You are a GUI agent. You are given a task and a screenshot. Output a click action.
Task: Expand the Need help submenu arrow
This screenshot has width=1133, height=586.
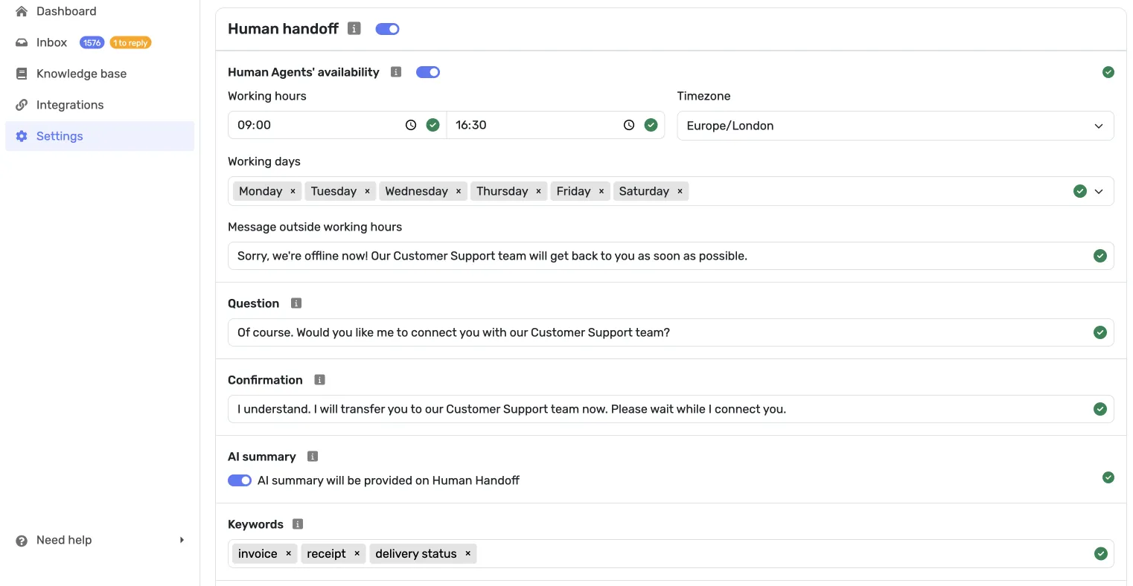pyautogui.click(x=182, y=540)
